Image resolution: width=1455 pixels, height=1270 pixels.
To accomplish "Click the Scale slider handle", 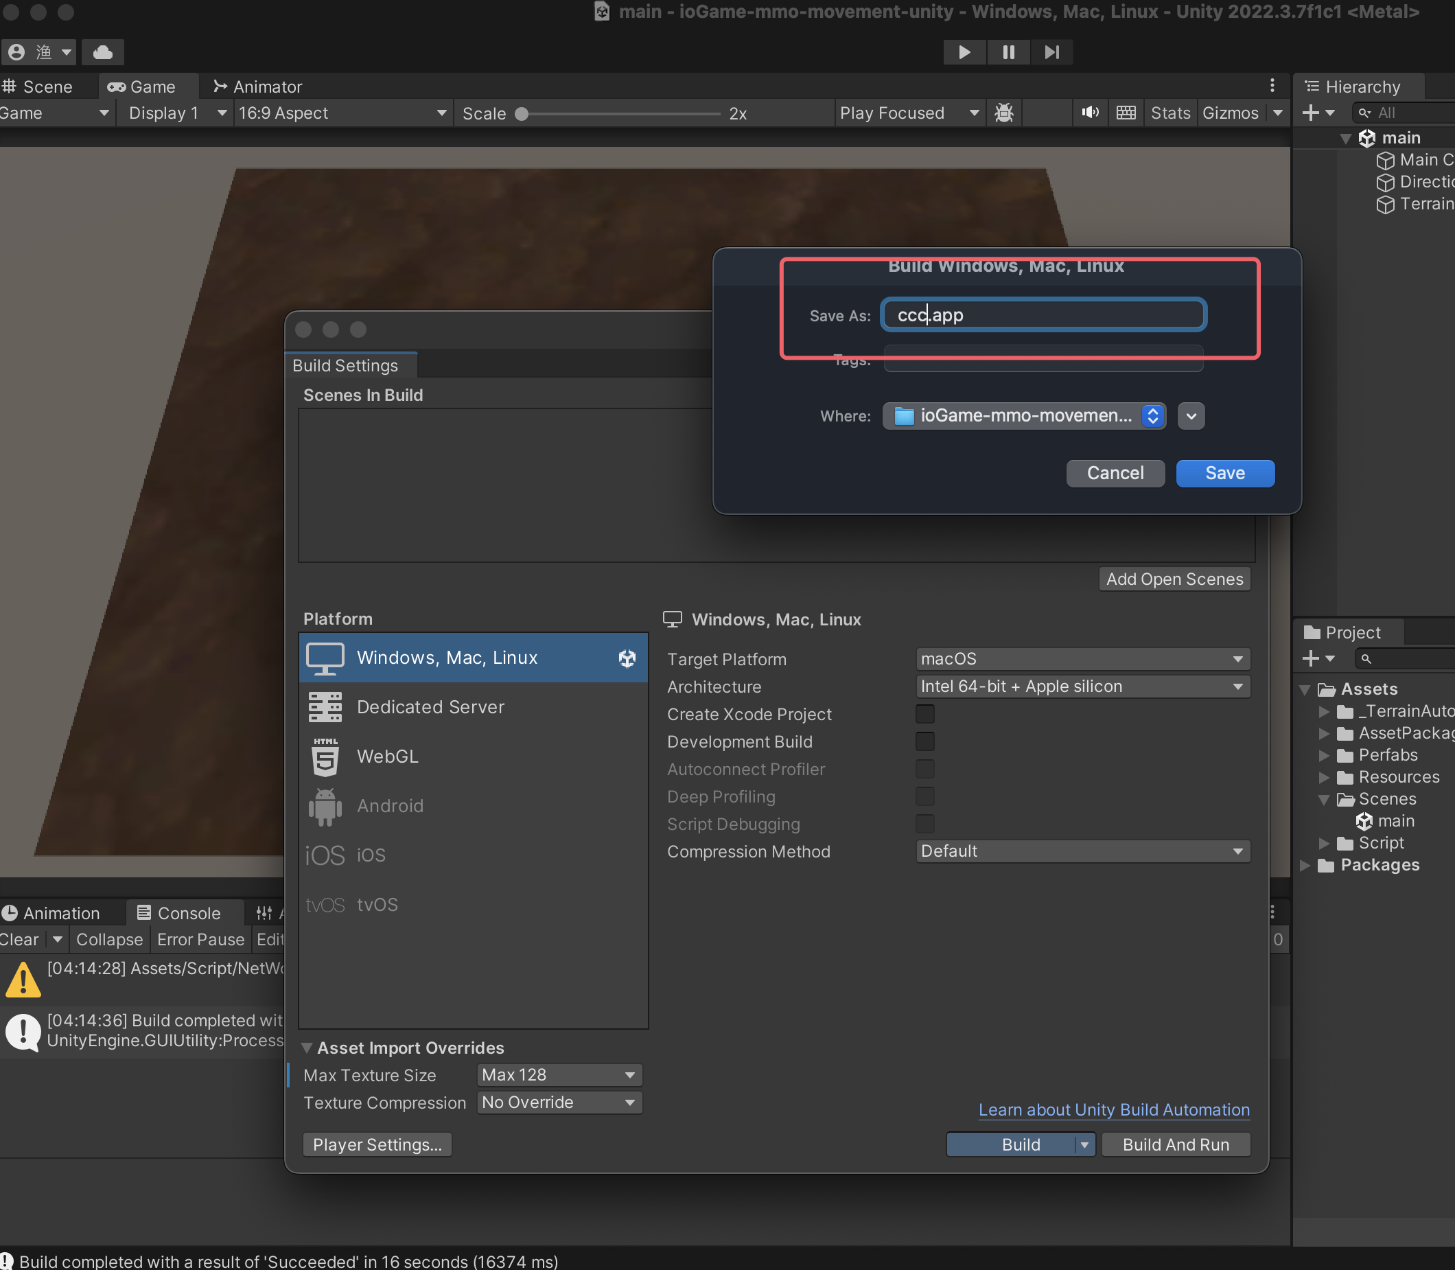I will 522,113.
